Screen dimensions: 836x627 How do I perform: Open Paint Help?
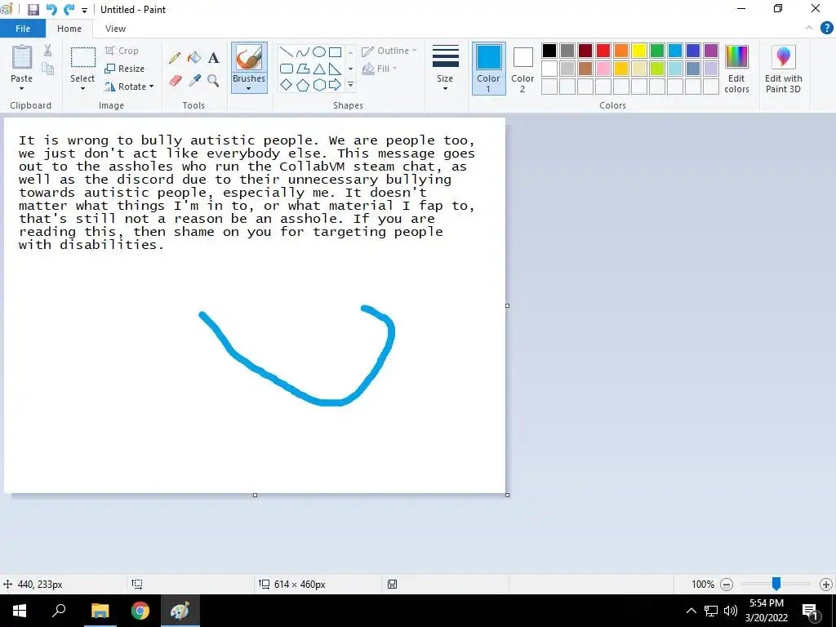(x=826, y=29)
